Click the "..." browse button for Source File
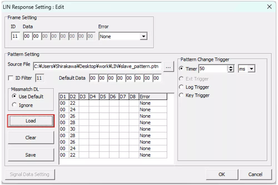The image size is (278, 185). click(168, 66)
